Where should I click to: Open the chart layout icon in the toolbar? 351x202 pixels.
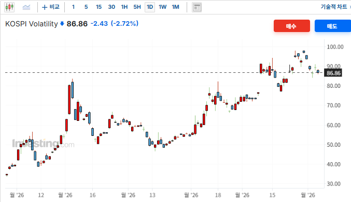[x=197, y=7]
